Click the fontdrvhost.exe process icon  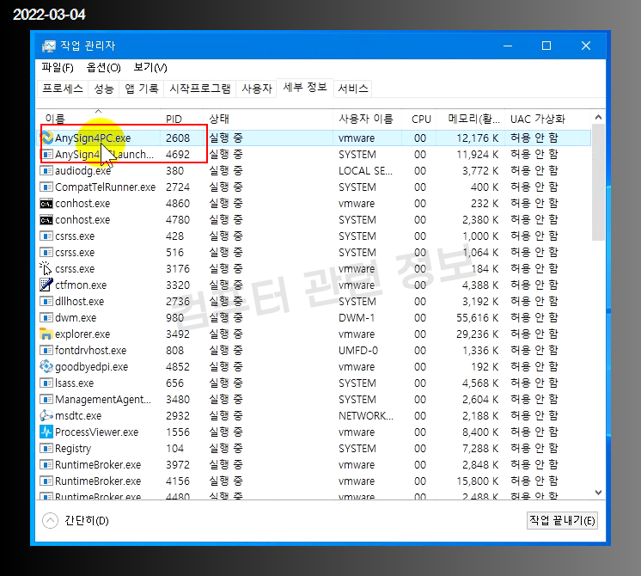tap(46, 351)
